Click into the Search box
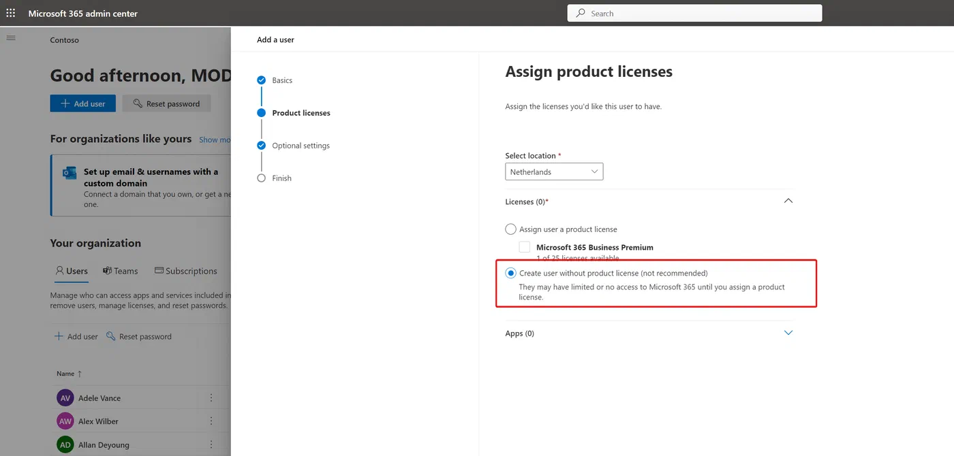 (x=694, y=13)
